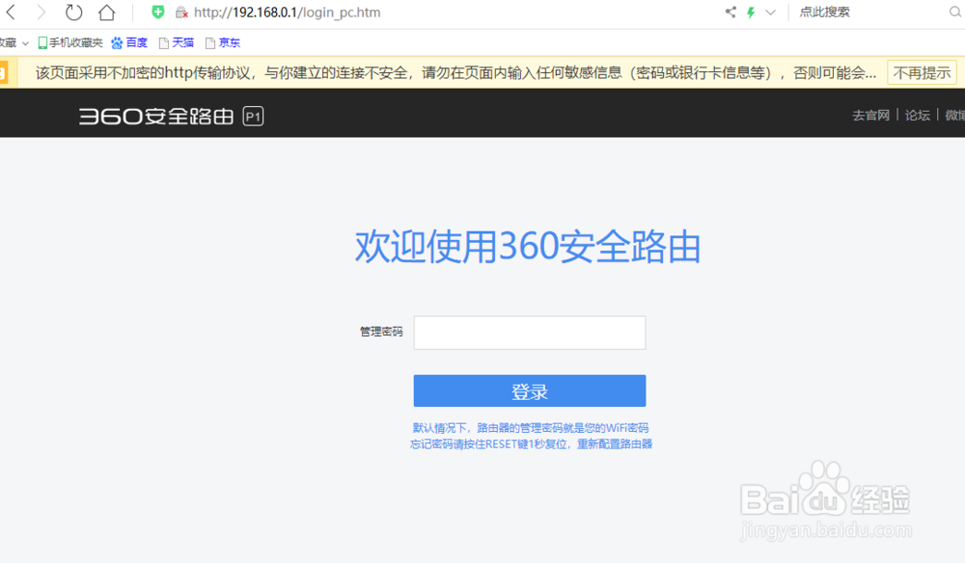Reload the page with refresh icon

pos(74,12)
